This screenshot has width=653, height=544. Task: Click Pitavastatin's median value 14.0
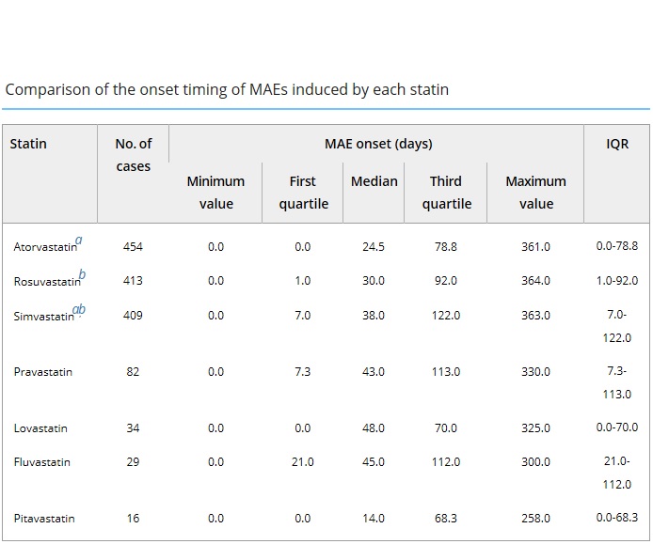(374, 519)
